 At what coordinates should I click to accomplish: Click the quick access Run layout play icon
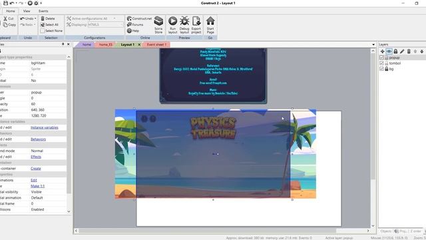point(30,3)
